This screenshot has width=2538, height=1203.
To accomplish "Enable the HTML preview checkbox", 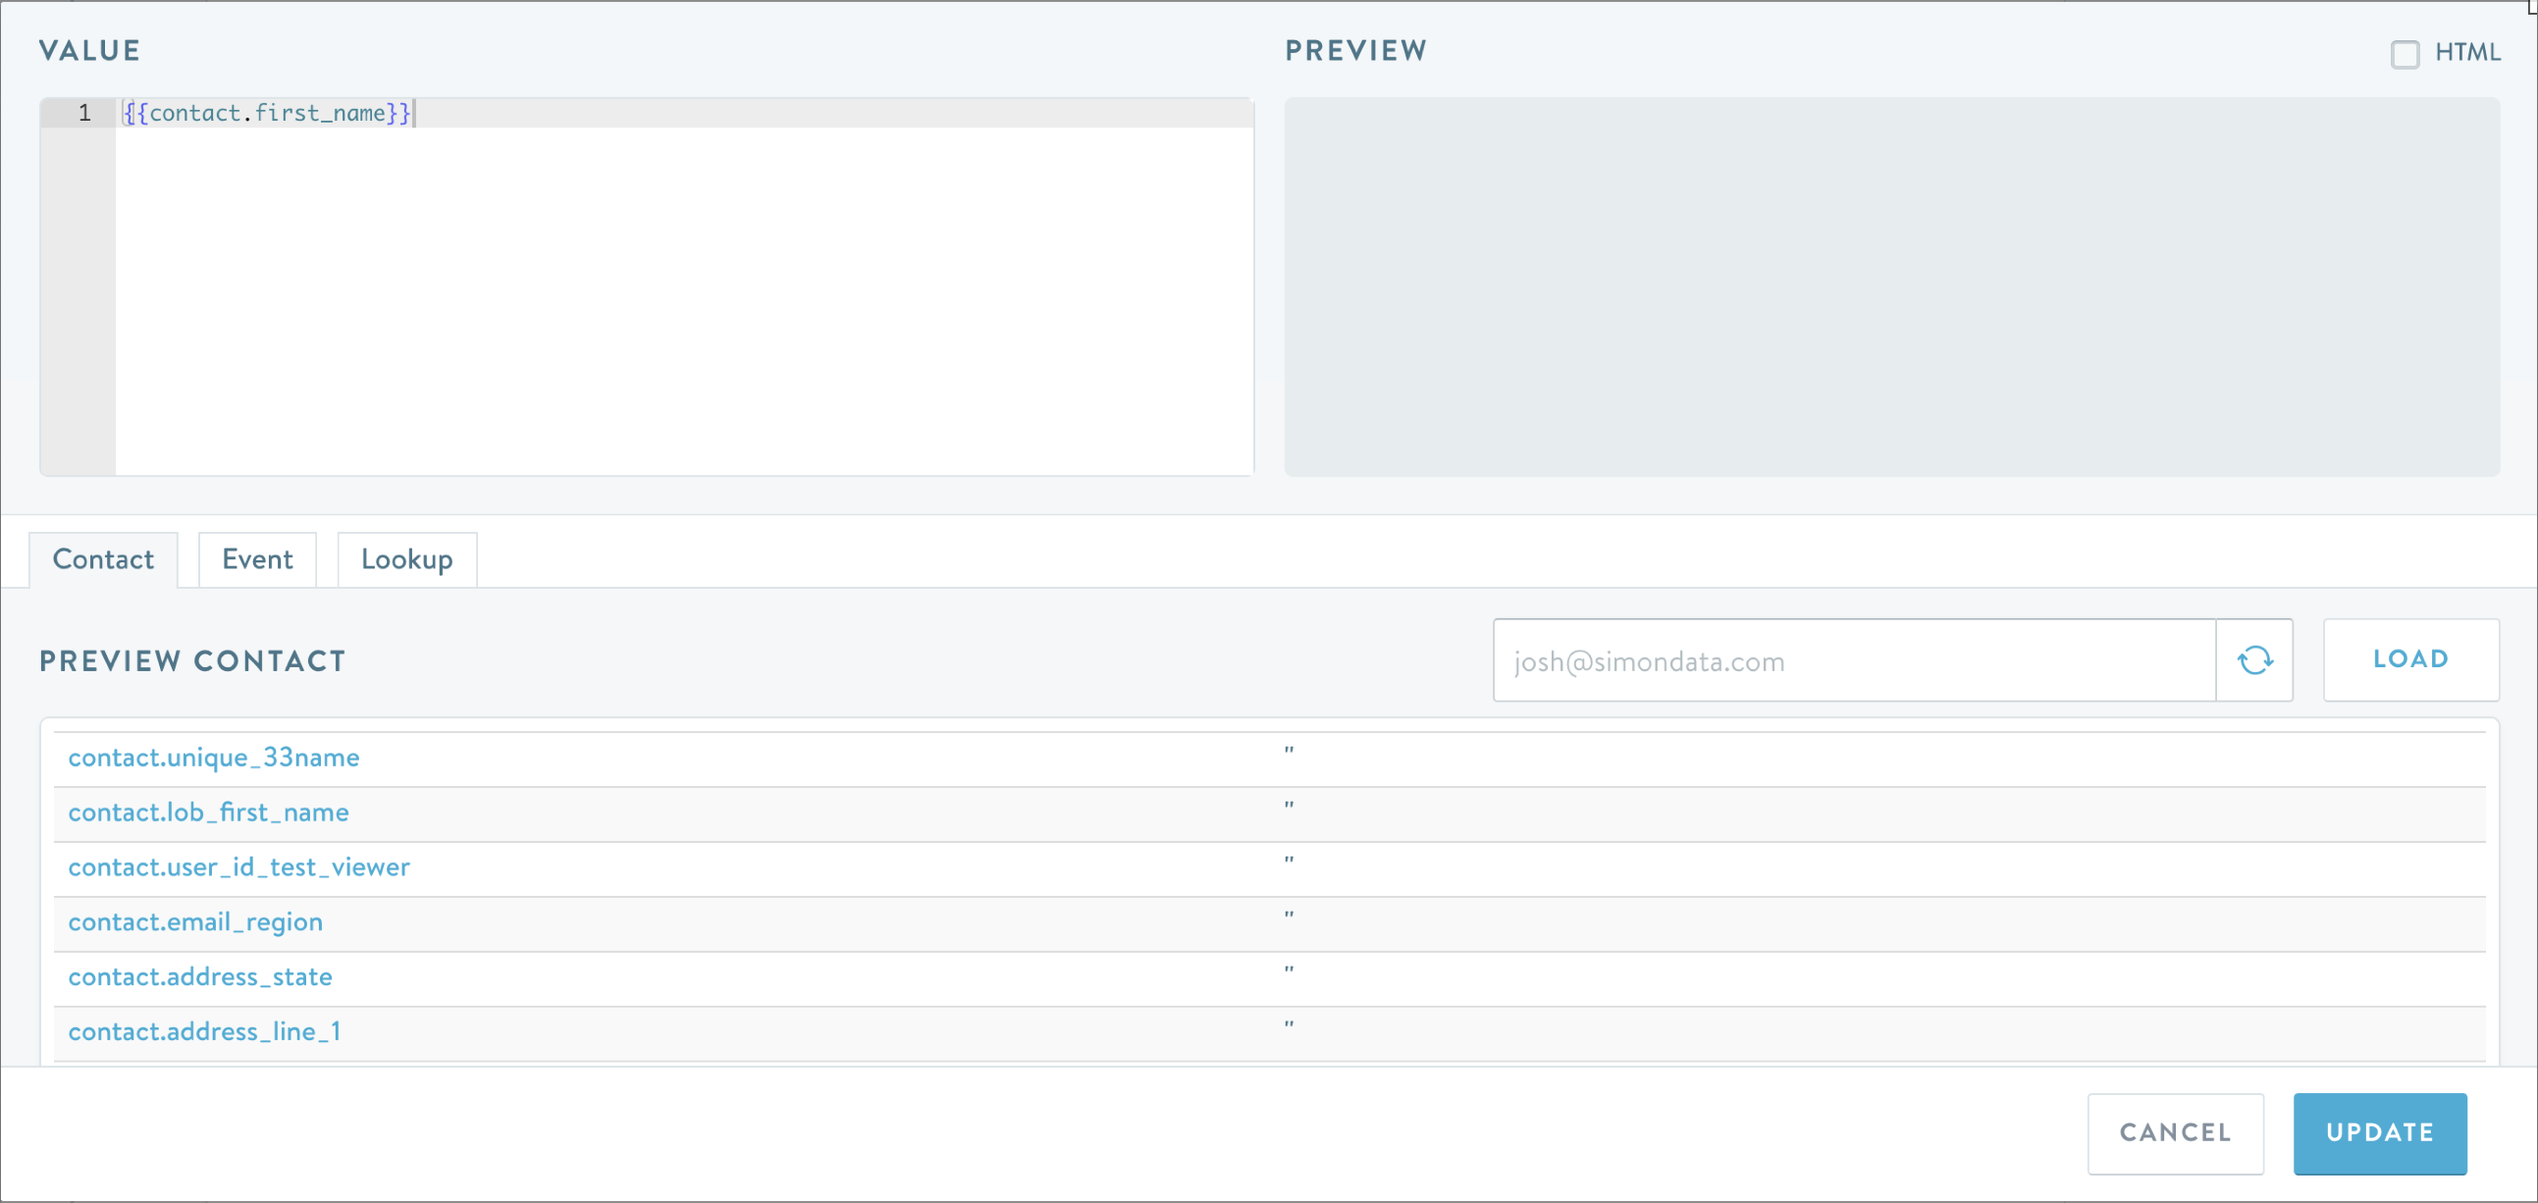I will point(2404,53).
